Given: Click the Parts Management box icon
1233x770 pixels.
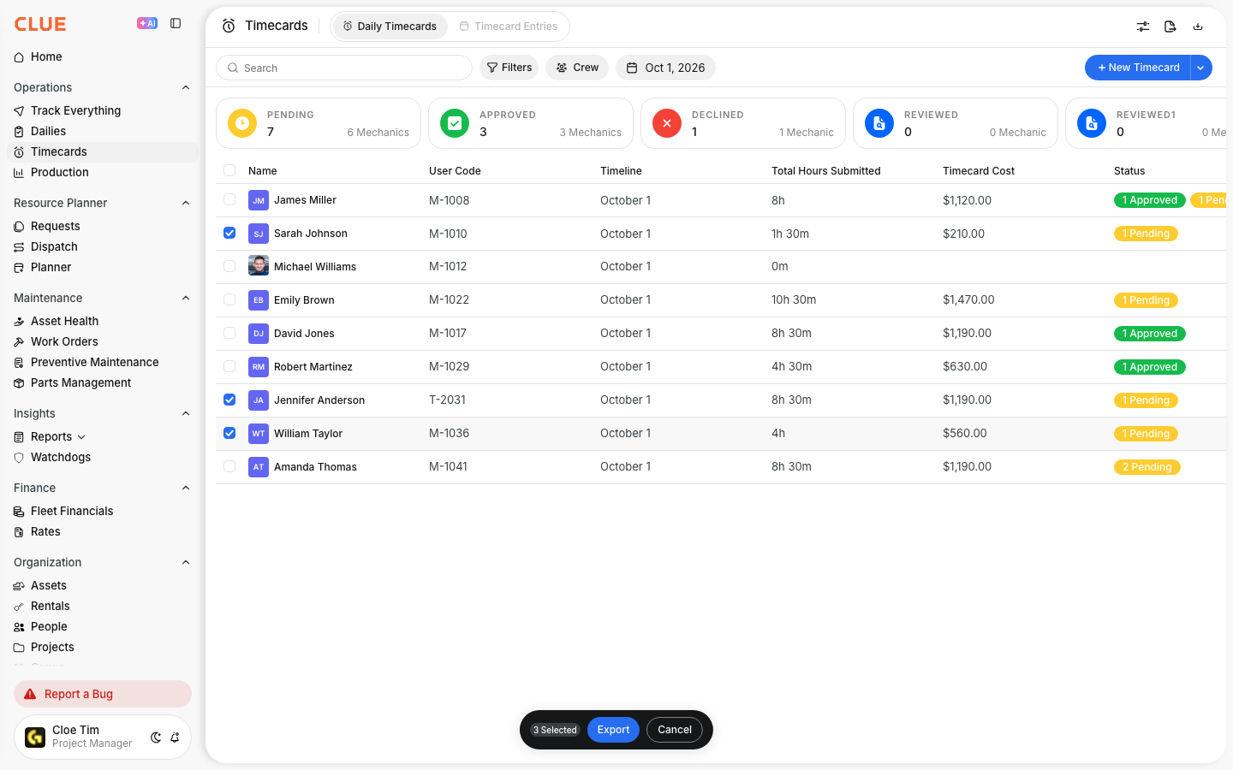Looking at the screenshot, I should click(19, 383).
